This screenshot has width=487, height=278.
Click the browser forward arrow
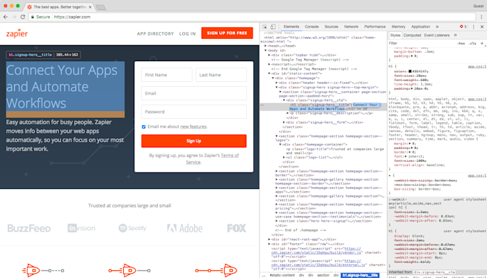tap(14, 17)
